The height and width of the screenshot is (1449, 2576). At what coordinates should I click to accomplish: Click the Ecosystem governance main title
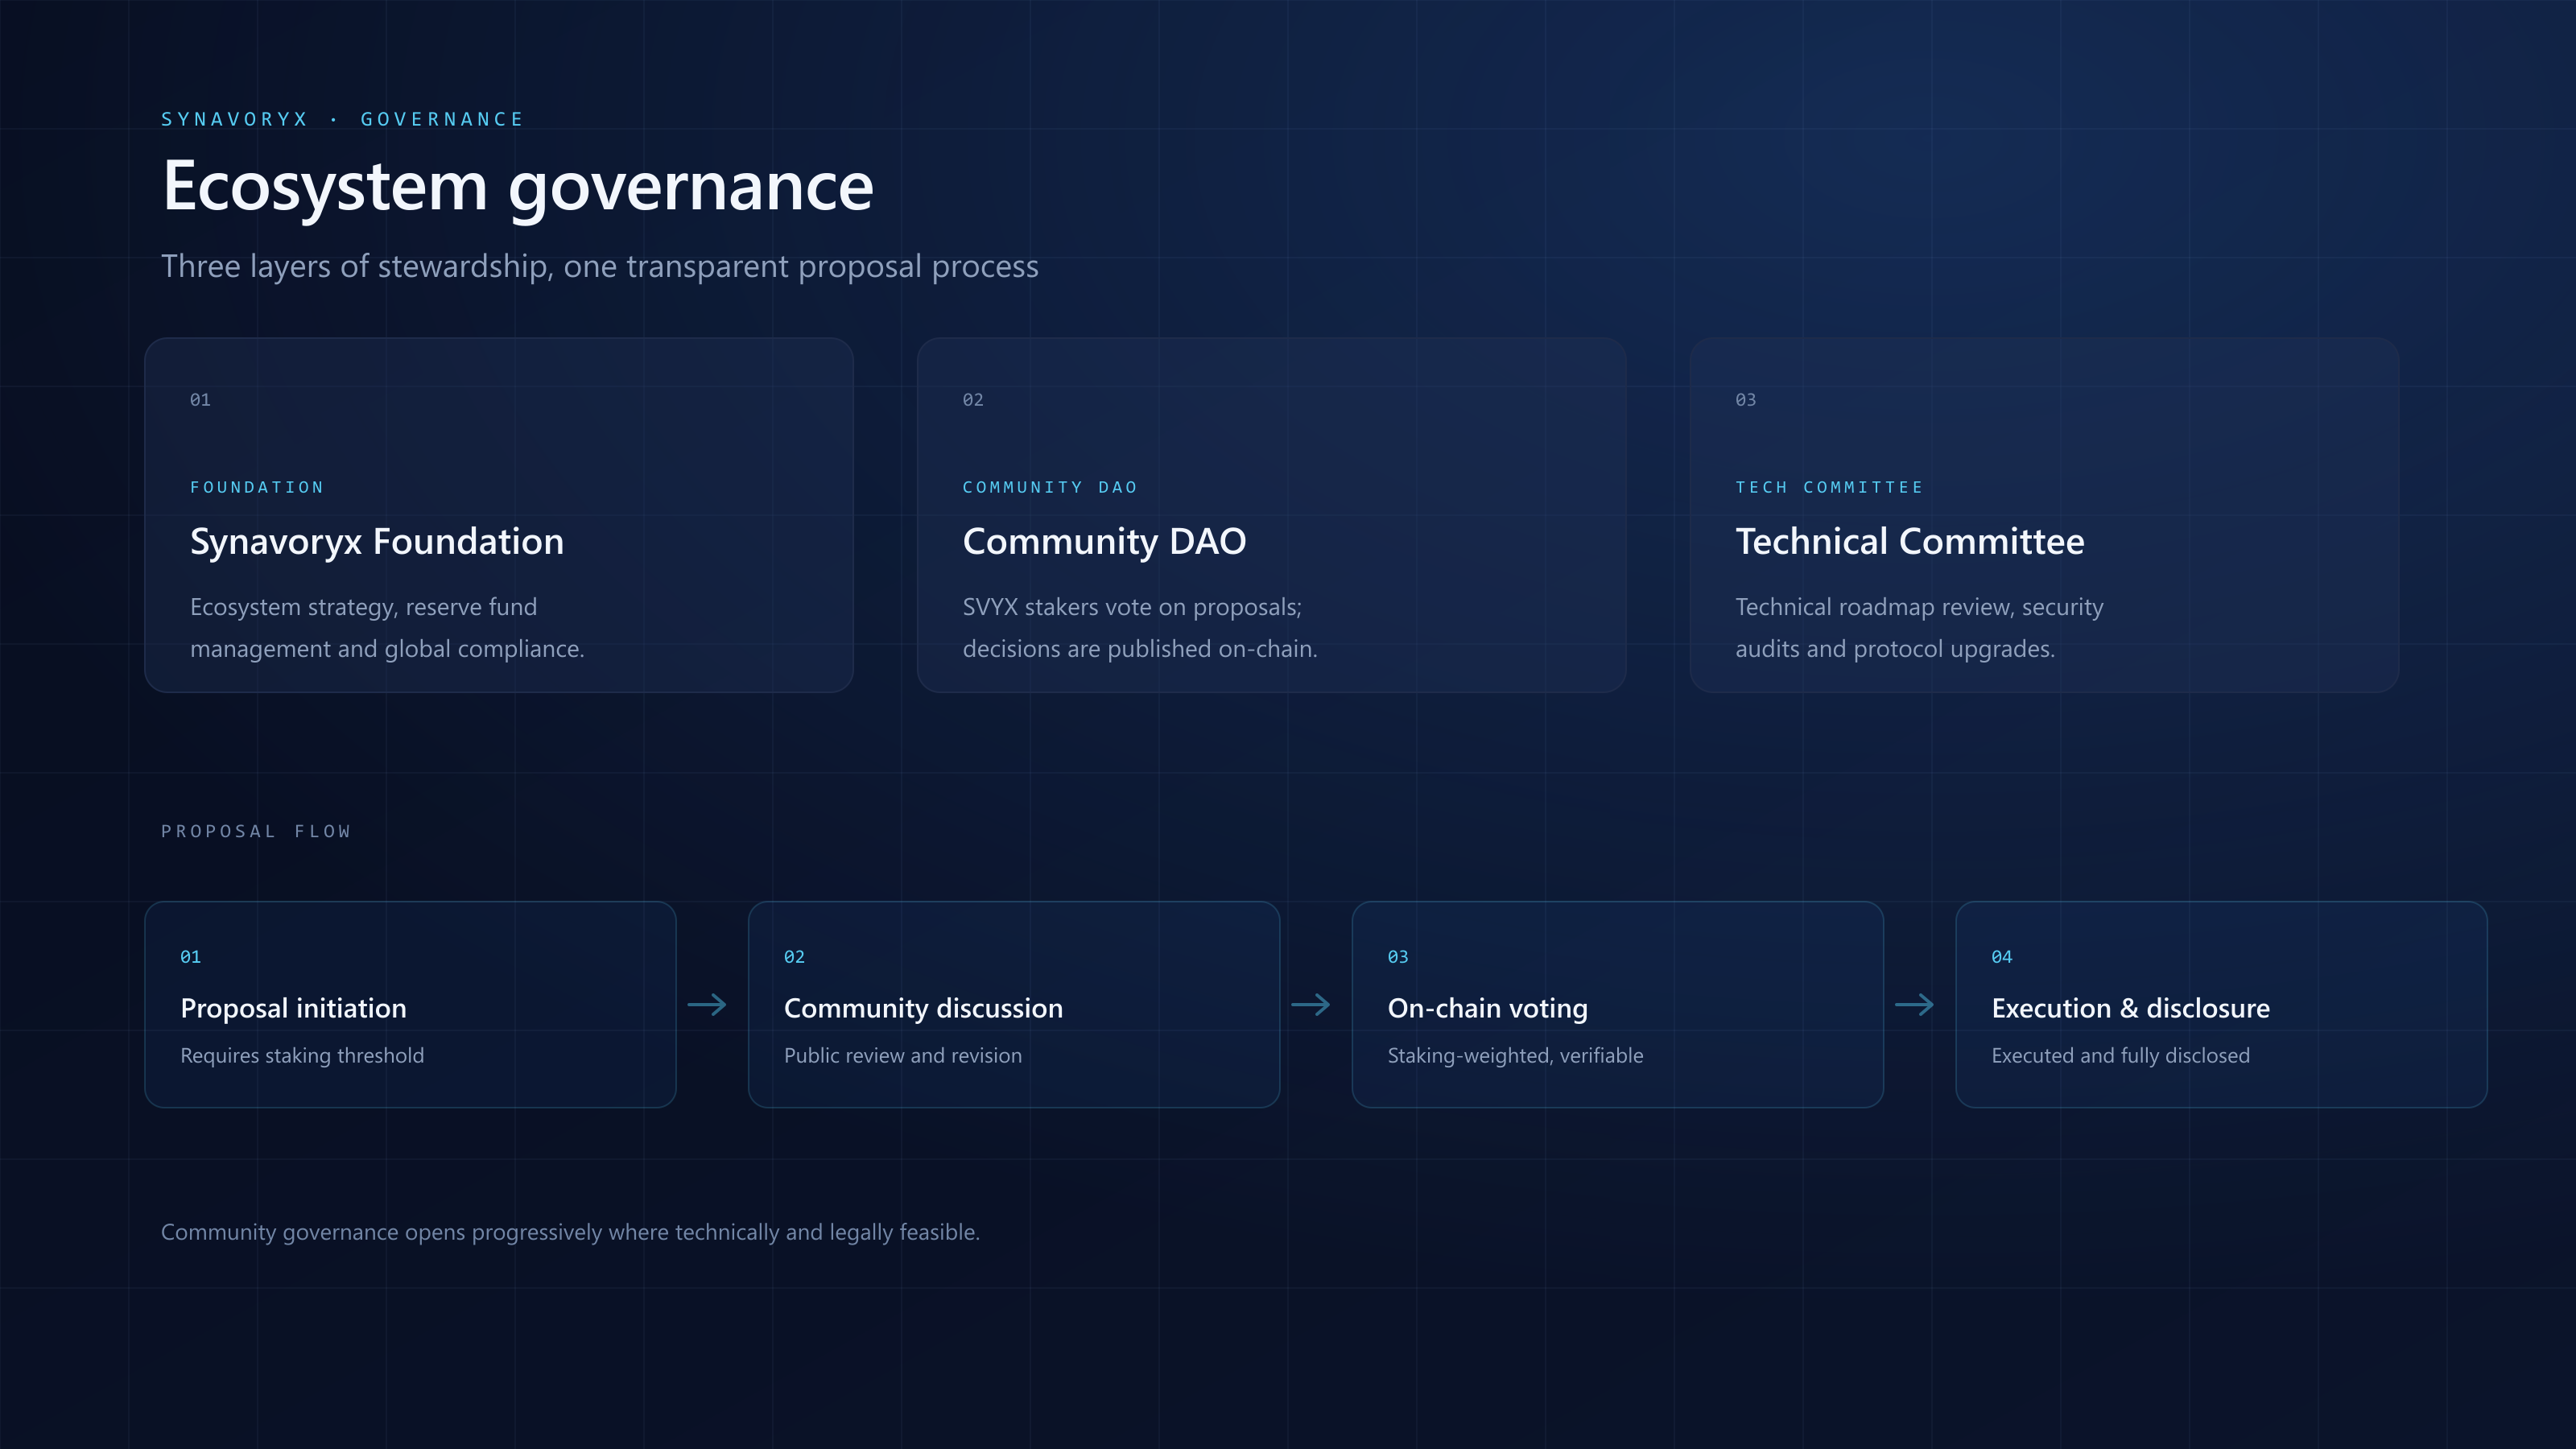(x=518, y=187)
